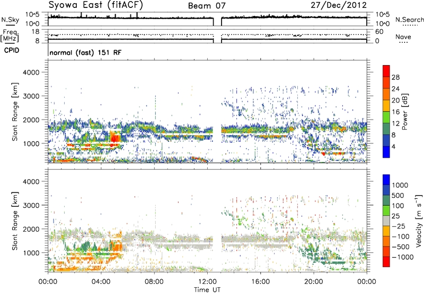Pick the light green segment of power colorbar
424x293 pixels.
tap(386, 117)
